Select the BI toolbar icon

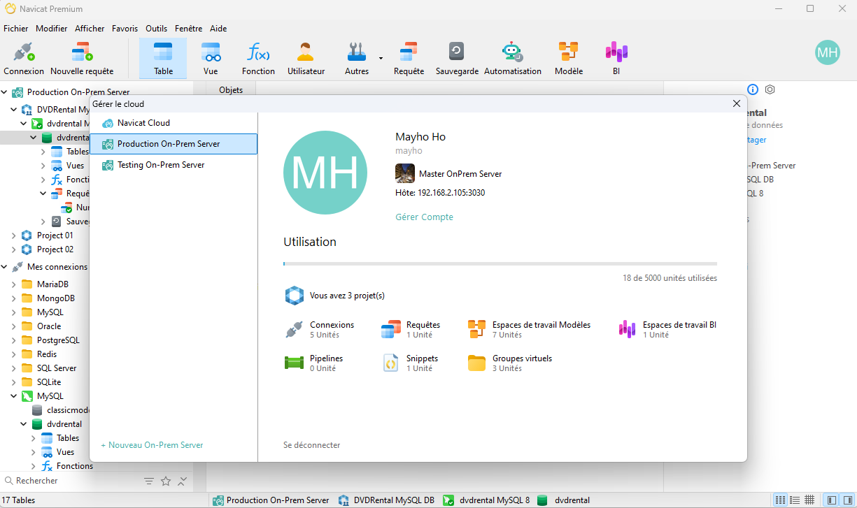tap(616, 58)
